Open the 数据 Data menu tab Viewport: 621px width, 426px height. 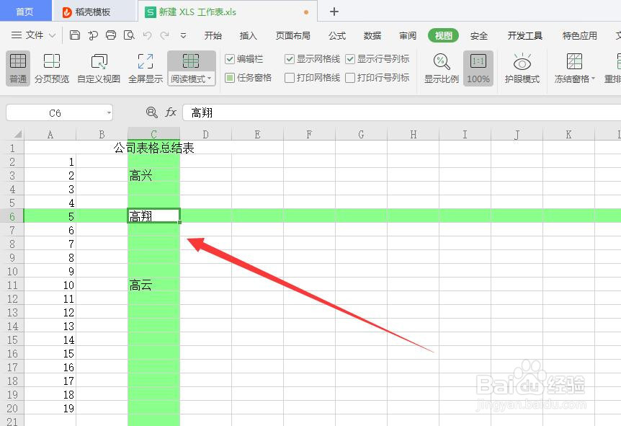click(372, 35)
